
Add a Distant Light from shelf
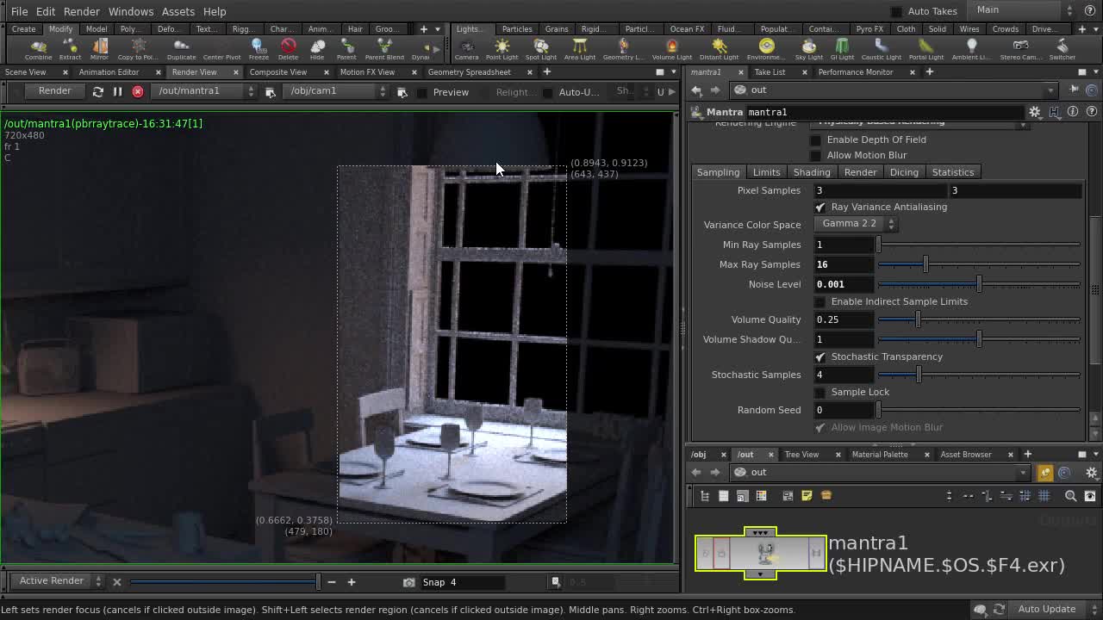719,49
